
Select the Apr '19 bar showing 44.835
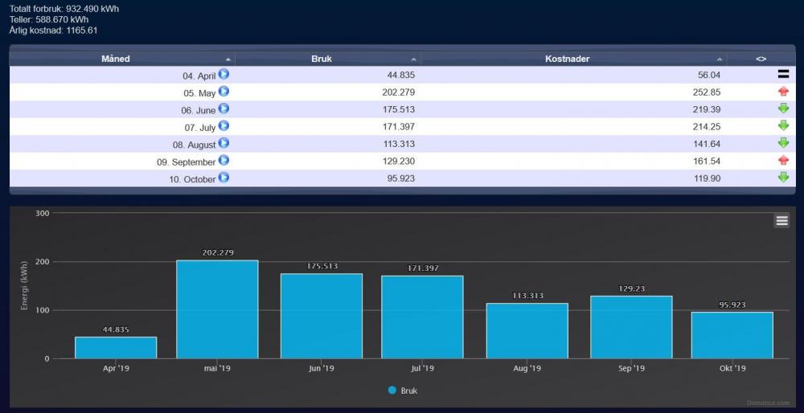tap(116, 347)
